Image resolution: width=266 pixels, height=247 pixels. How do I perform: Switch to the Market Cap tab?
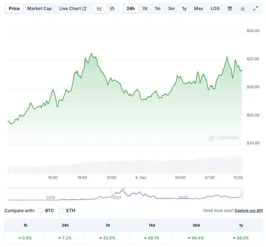tap(39, 9)
